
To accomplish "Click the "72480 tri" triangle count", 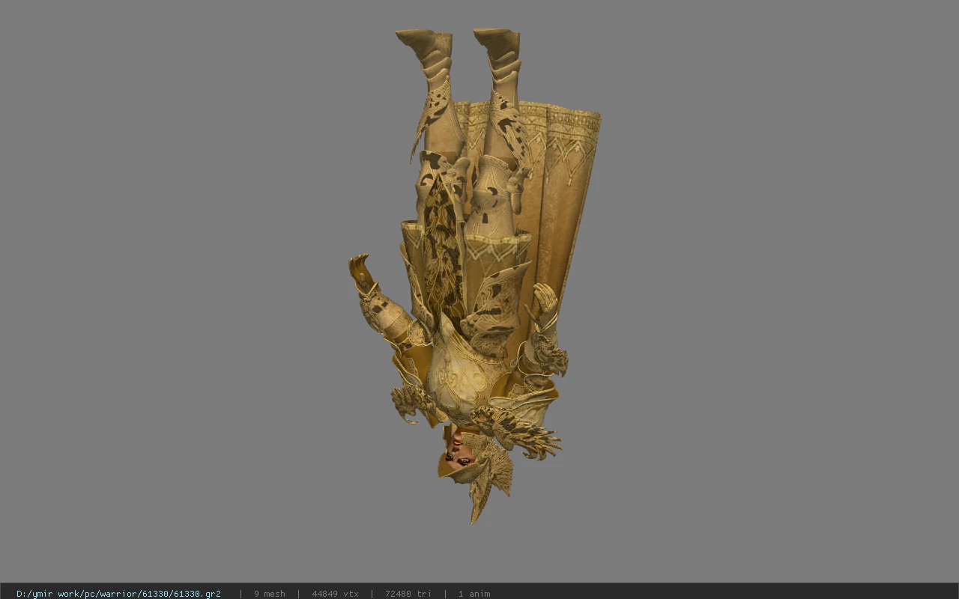I will coord(408,594).
